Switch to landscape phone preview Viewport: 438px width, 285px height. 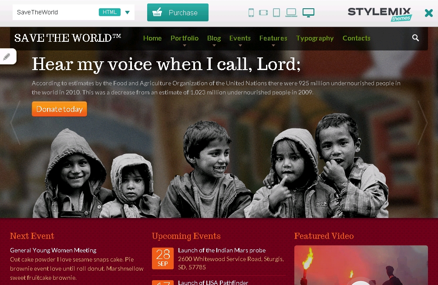pyautogui.click(x=263, y=13)
